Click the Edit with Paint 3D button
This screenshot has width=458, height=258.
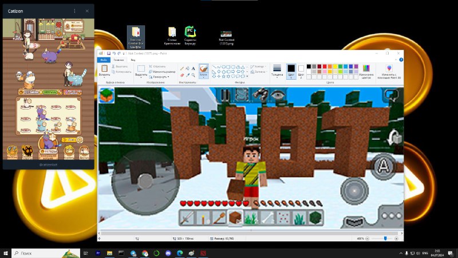tap(389, 72)
